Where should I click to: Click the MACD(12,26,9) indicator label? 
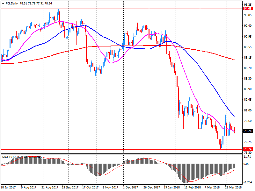pos(13,157)
